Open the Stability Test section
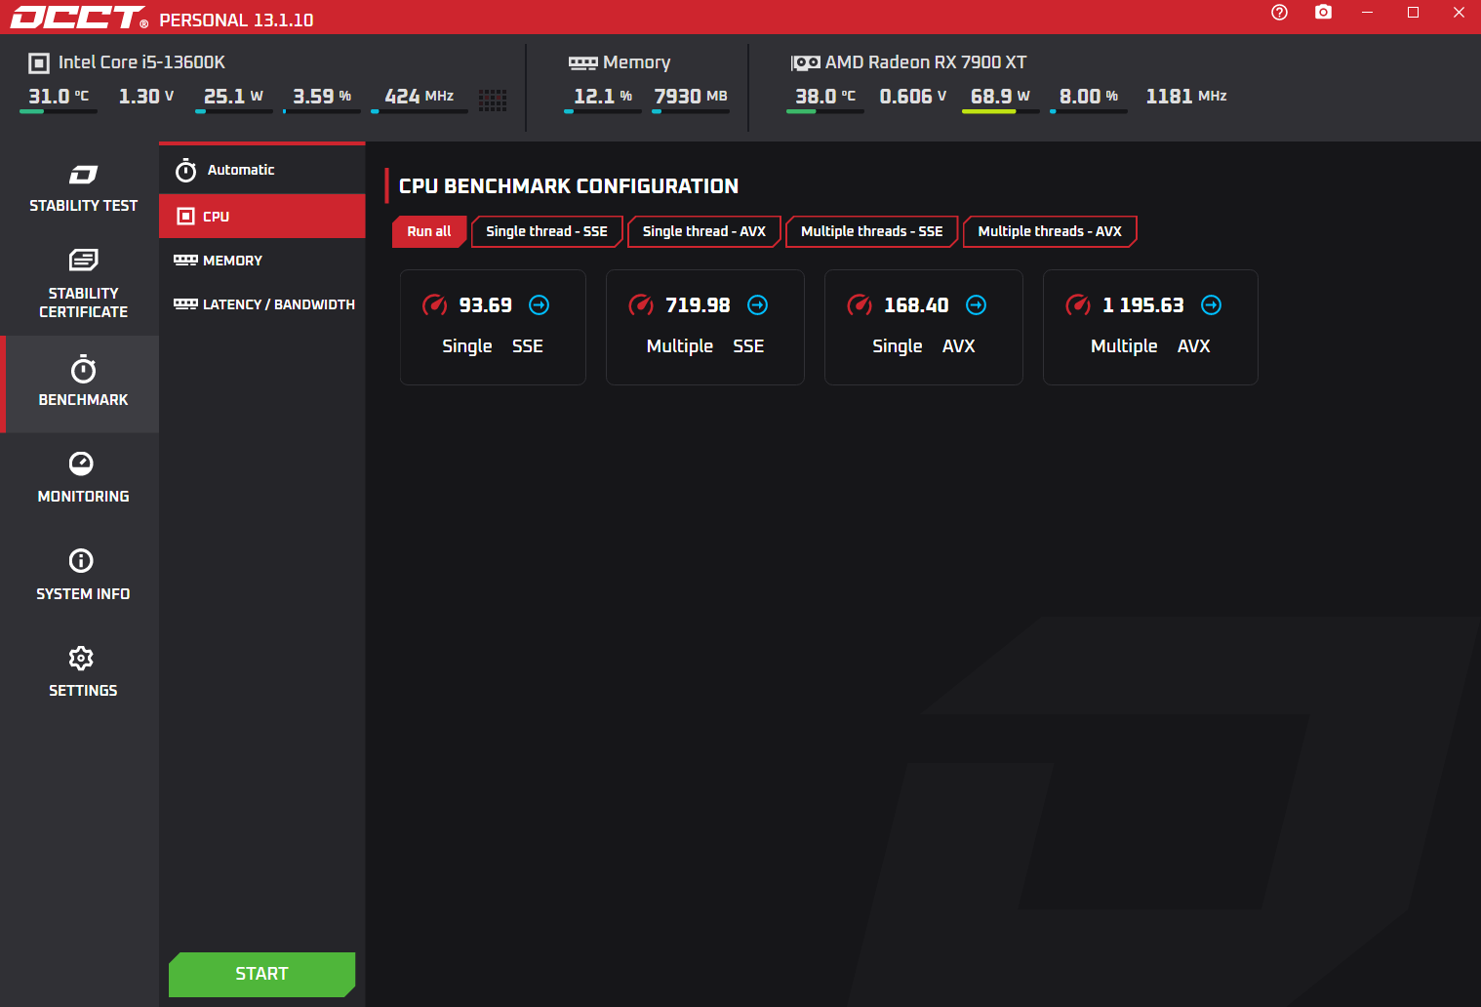 (83, 189)
